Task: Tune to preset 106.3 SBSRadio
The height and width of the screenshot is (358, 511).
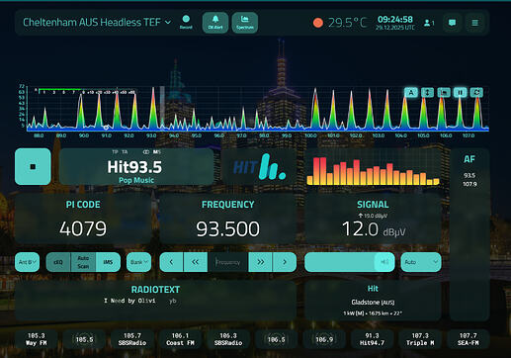Action: pyautogui.click(x=228, y=339)
